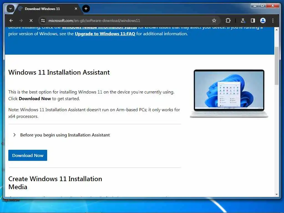Bookmark this page with the star icon

click(x=214, y=21)
